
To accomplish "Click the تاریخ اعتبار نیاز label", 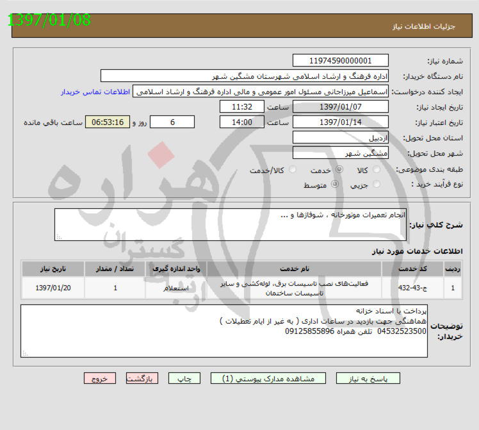I will 439,122.
